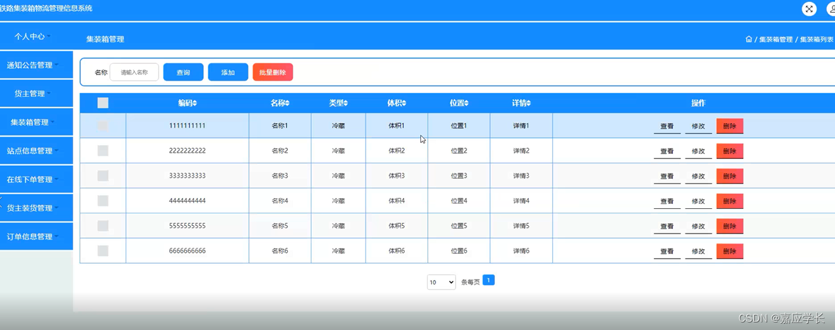The width and height of the screenshot is (835, 330).
Task: Expand the 站点信息管理 sidebar menu
Action: coord(36,151)
